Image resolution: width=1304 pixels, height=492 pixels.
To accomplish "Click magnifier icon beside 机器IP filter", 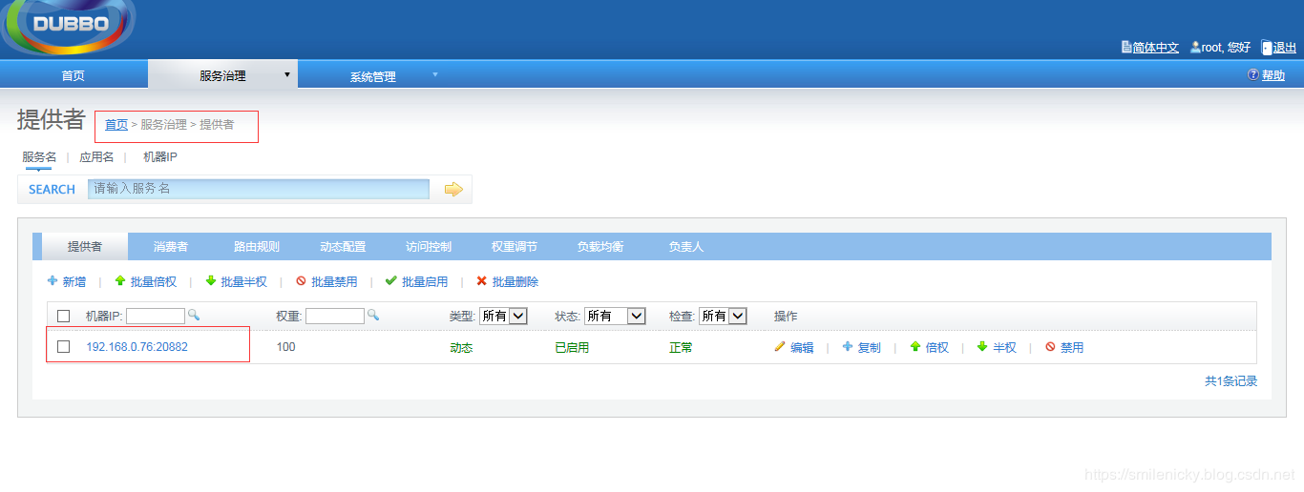I will (193, 315).
